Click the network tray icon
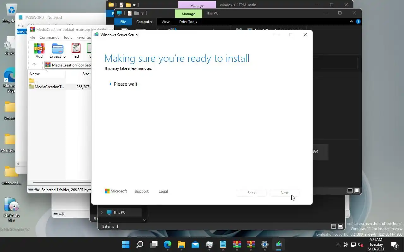The width and height of the screenshot is (404, 252). (353, 245)
